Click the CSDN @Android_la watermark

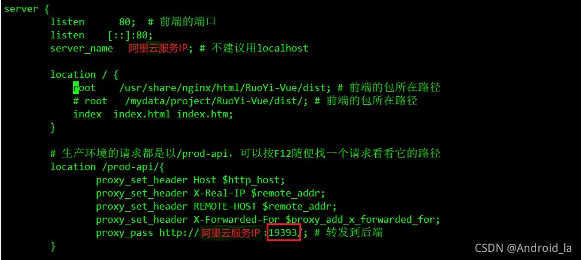[523, 248]
